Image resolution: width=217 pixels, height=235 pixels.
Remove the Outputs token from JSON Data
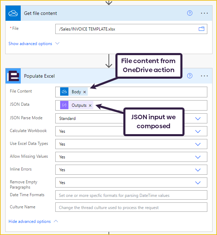(x=90, y=105)
